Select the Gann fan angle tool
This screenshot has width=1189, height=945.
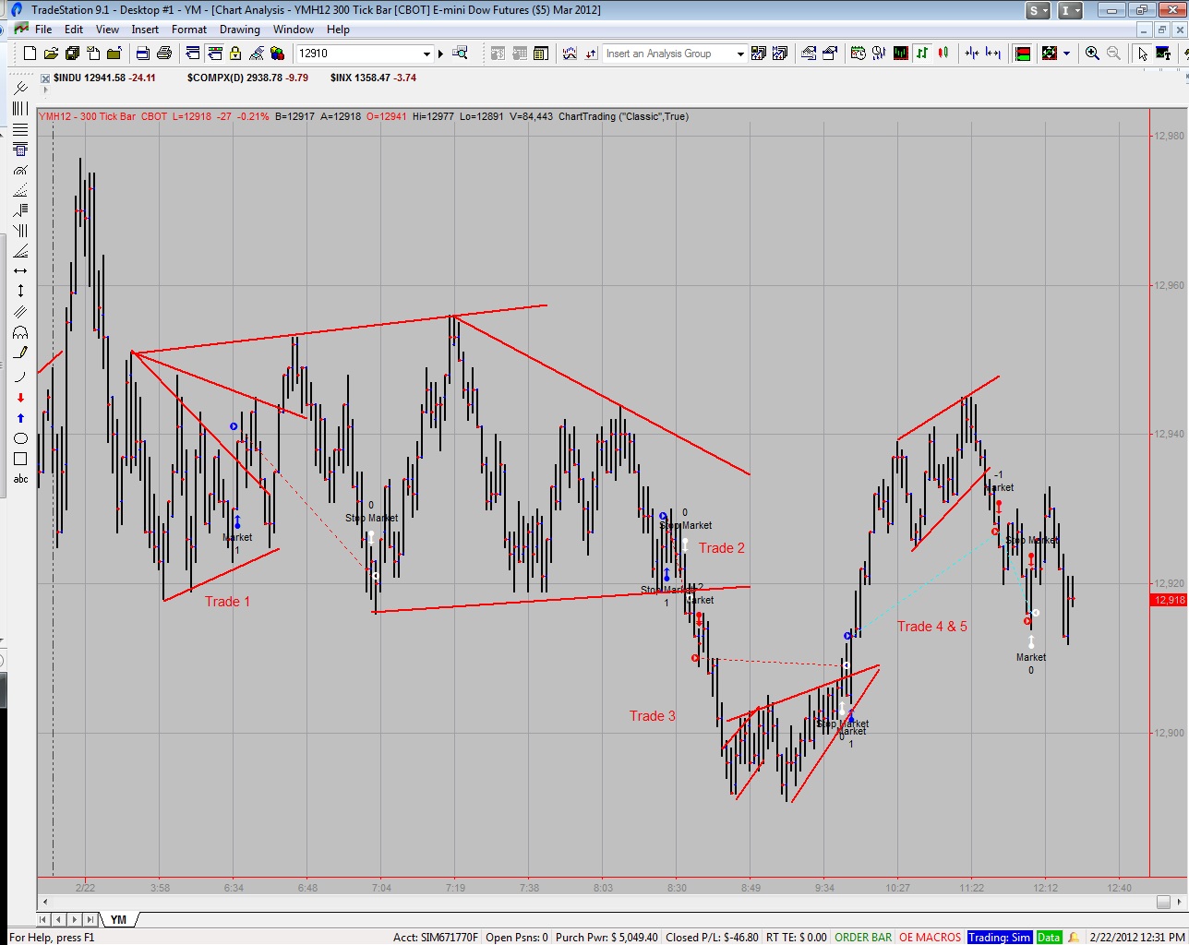click(20, 251)
